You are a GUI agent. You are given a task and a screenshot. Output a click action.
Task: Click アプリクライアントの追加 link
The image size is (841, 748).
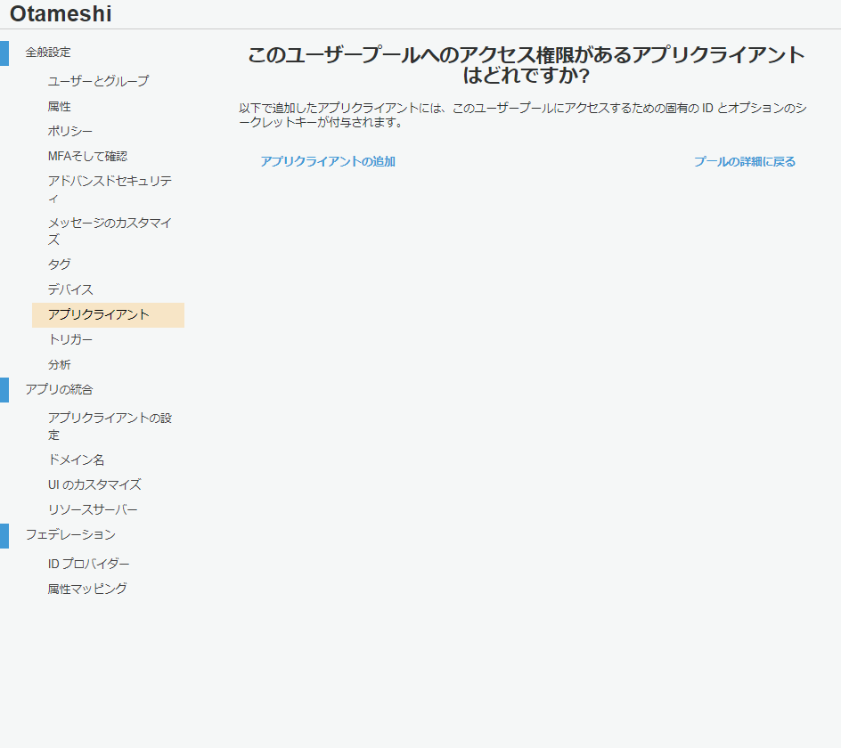(x=328, y=161)
